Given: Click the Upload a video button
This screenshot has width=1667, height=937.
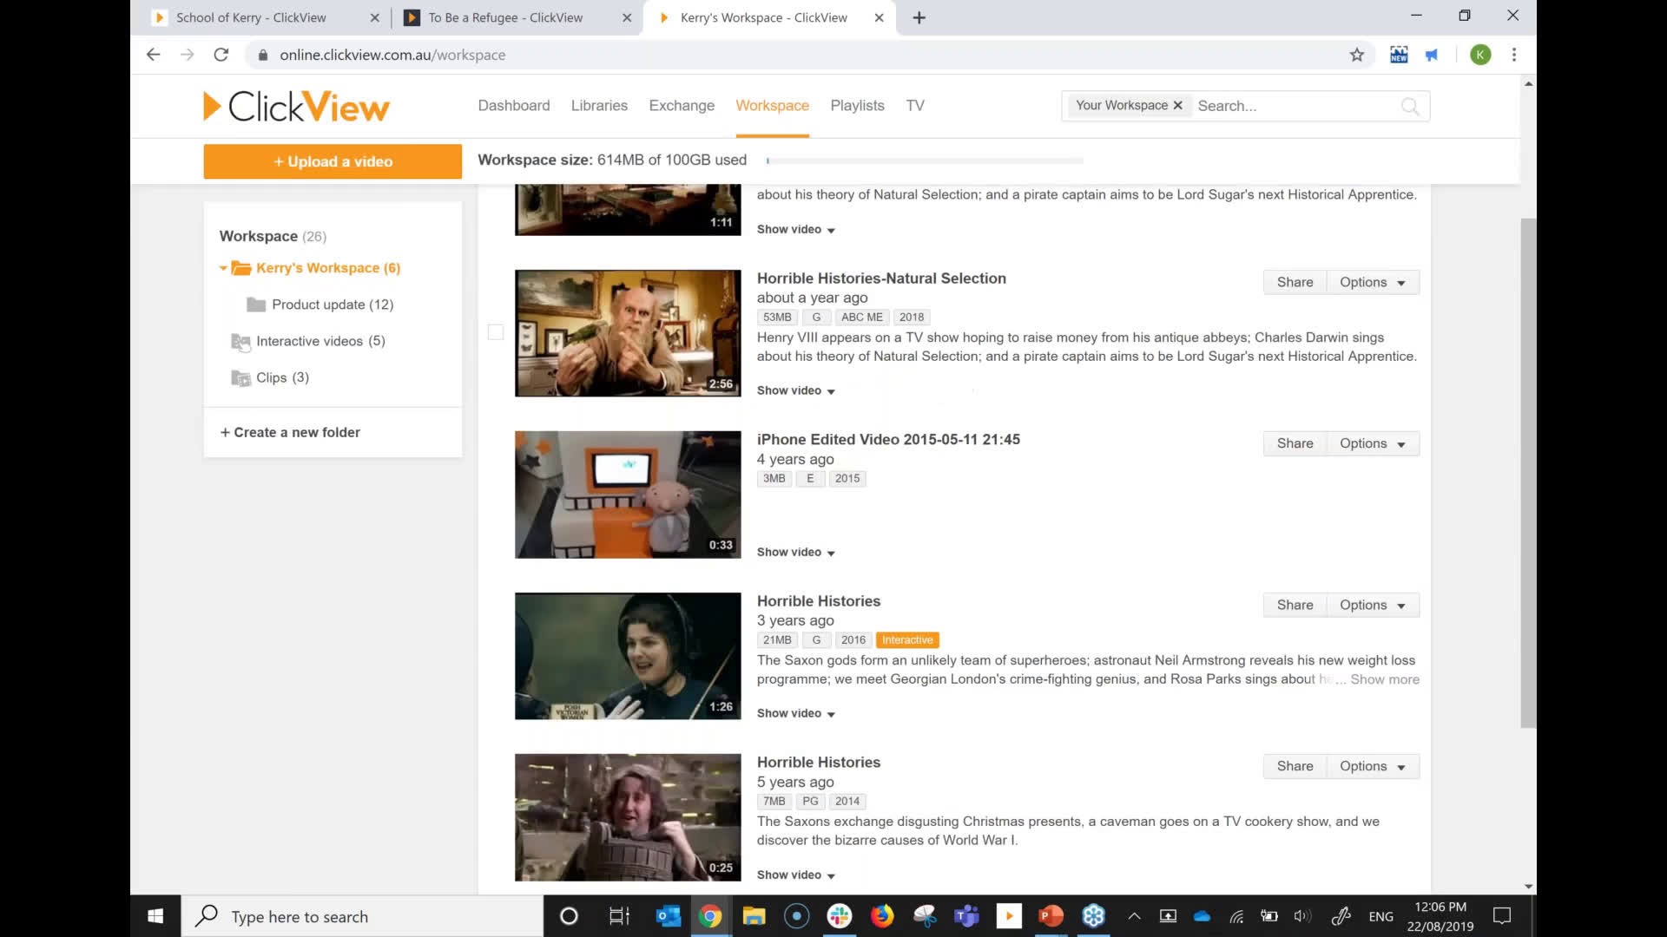Looking at the screenshot, I should [x=333, y=161].
